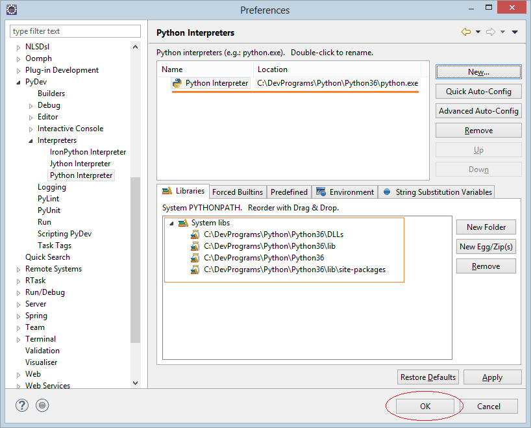The width and height of the screenshot is (531, 428).
Task: Click the New Egg/Zip(s) button
Action: tap(486, 247)
